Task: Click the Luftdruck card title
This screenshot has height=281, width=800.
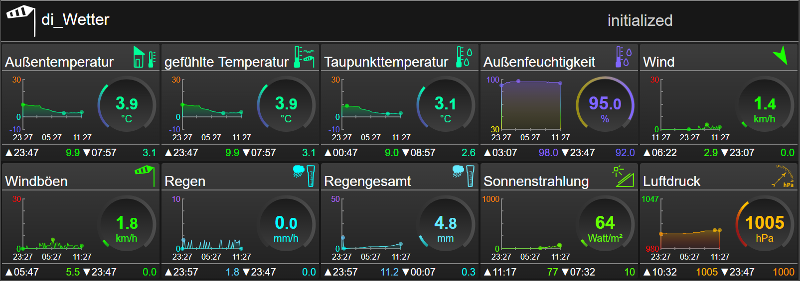Action: [671, 181]
